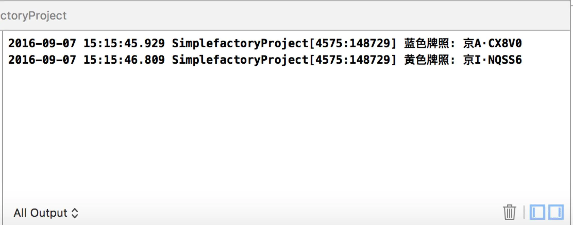Click the 2016-09-07 date on second line

pyautogui.click(x=42, y=60)
